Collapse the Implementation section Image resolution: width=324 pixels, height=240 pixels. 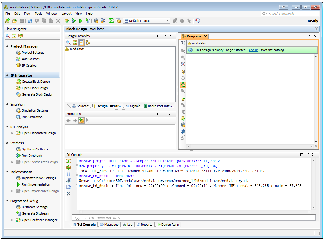[x=7, y=172]
